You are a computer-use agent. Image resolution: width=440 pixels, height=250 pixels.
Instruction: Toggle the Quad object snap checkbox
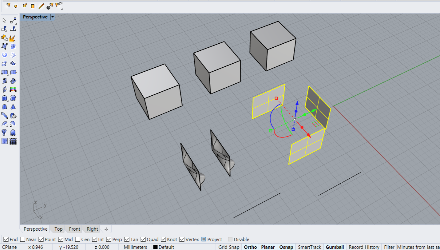[x=143, y=239]
